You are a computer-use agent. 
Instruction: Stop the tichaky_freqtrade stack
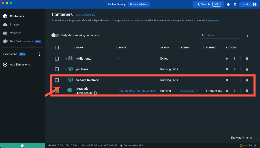coord(227,80)
